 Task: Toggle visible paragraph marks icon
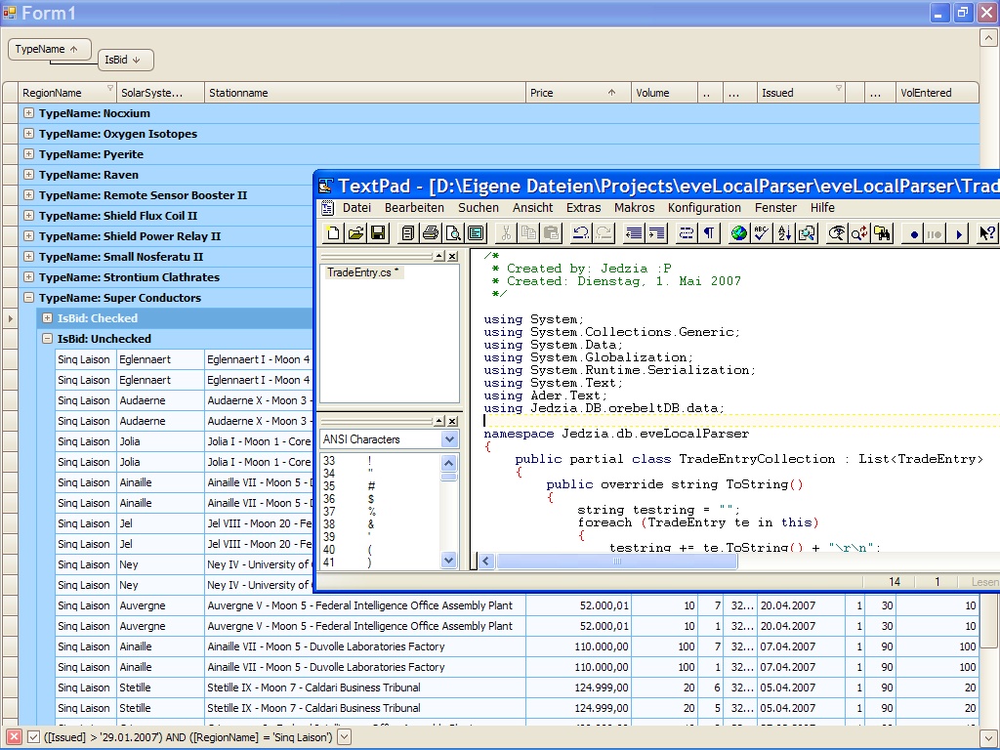point(709,233)
